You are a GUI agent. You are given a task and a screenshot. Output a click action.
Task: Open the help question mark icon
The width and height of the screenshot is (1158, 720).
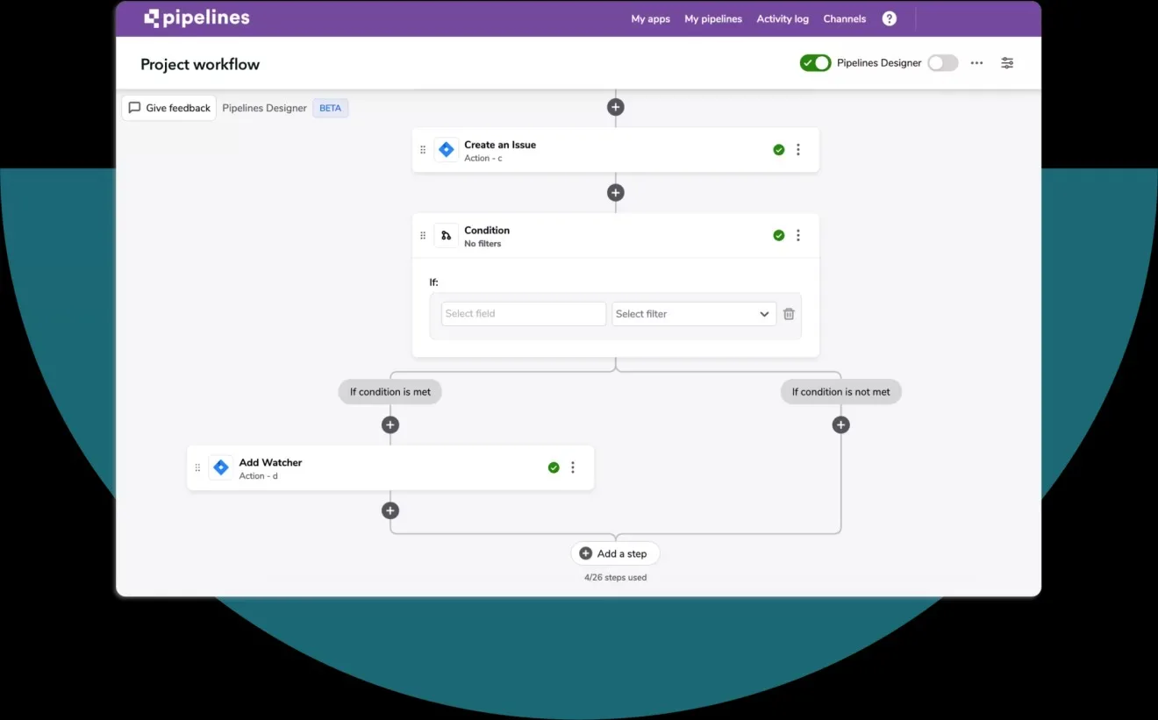point(890,18)
